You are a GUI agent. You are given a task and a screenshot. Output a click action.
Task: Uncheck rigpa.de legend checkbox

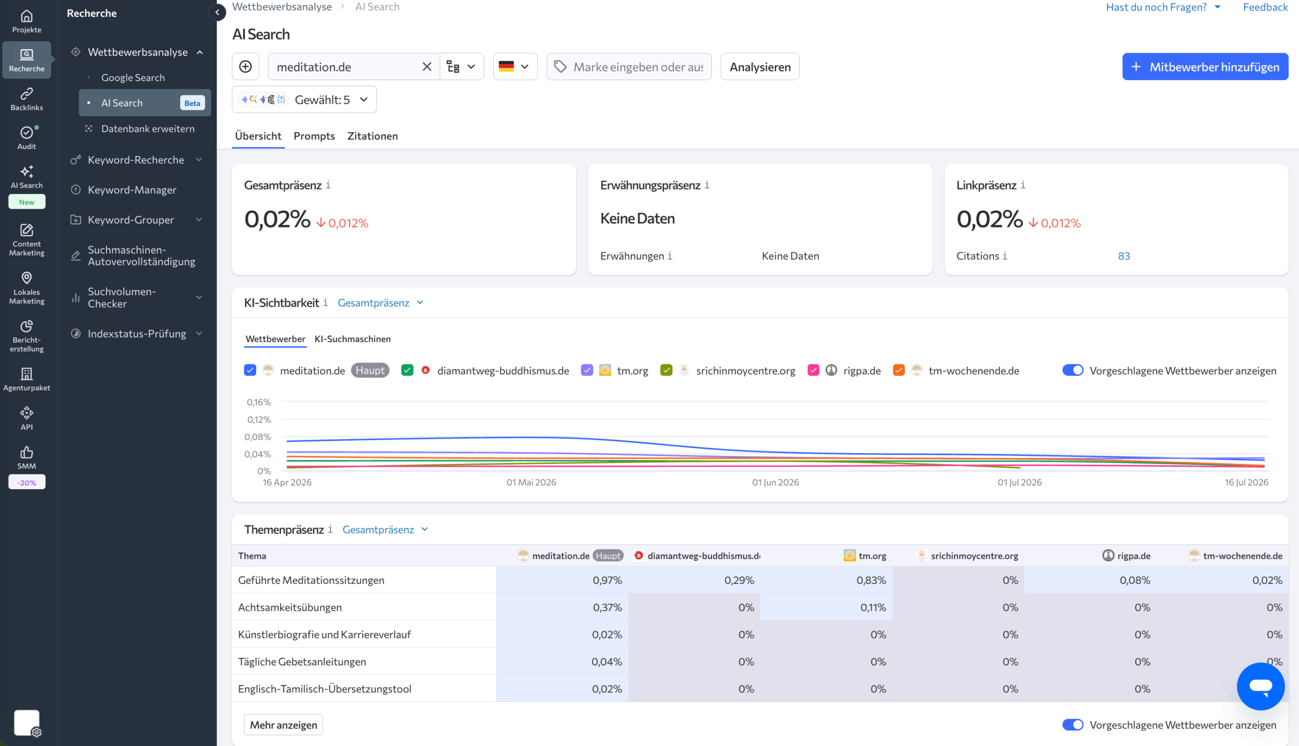pyautogui.click(x=813, y=370)
